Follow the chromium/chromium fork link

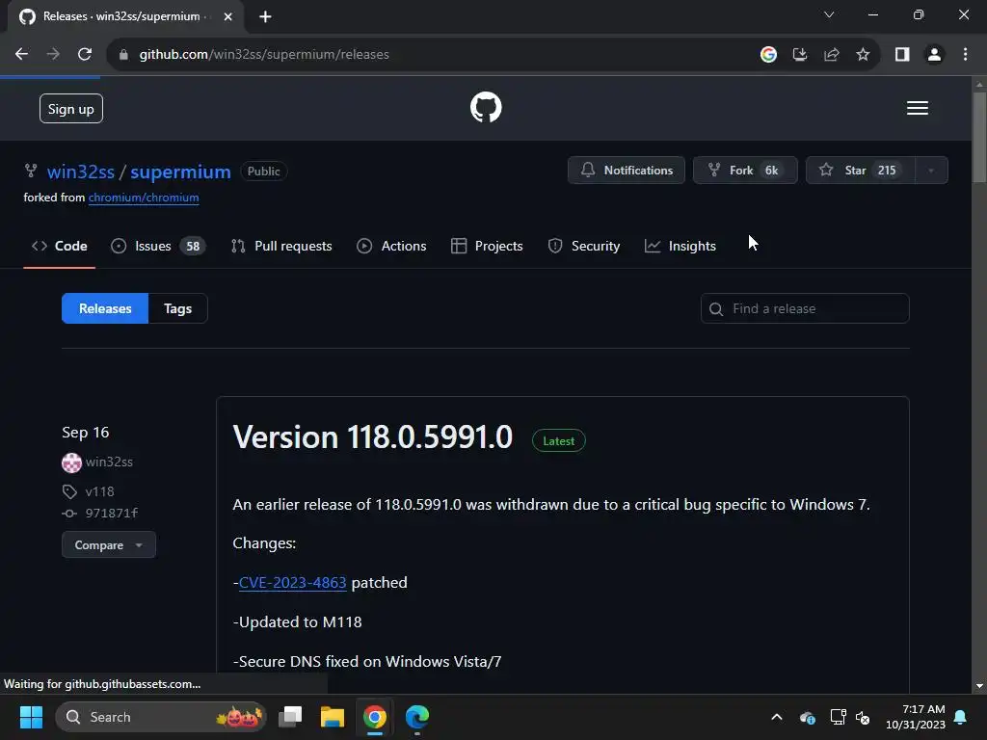point(144,198)
